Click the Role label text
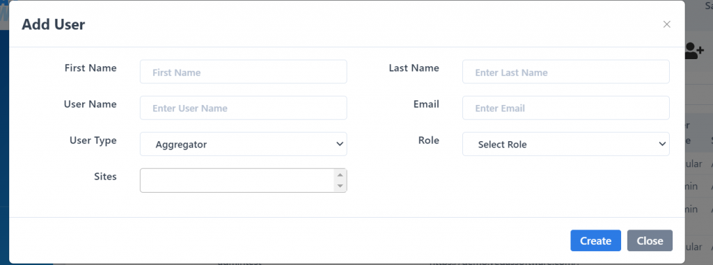The width and height of the screenshot is (713, 265). click(429, 140)
